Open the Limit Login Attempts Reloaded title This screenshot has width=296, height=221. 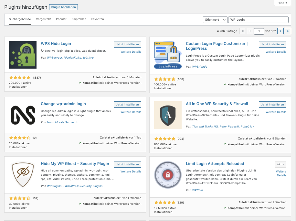(x=215, y=164)
